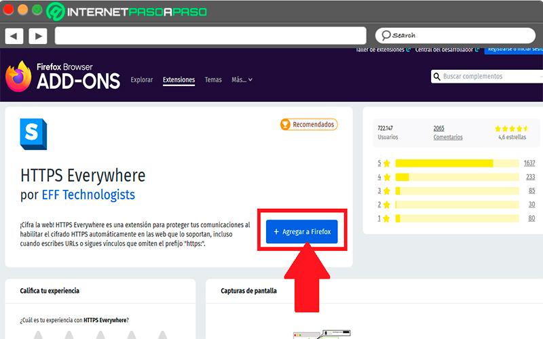Screen dimensions: 543x339
Task: Open the EFF Technologists author link
Action: click(x=88, y=195)
